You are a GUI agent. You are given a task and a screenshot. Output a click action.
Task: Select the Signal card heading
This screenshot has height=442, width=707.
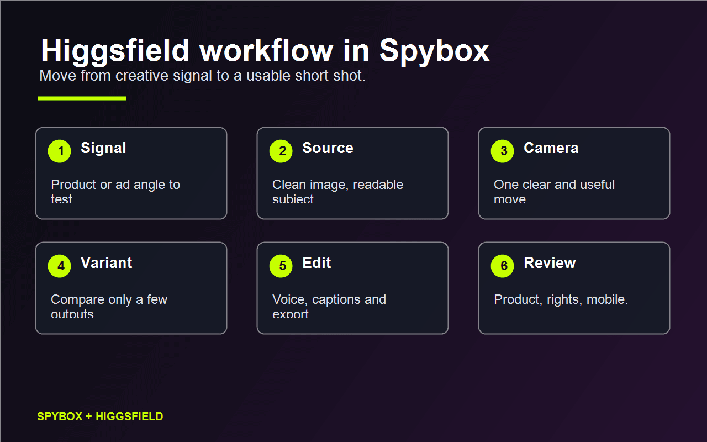[x=103, y=148]
